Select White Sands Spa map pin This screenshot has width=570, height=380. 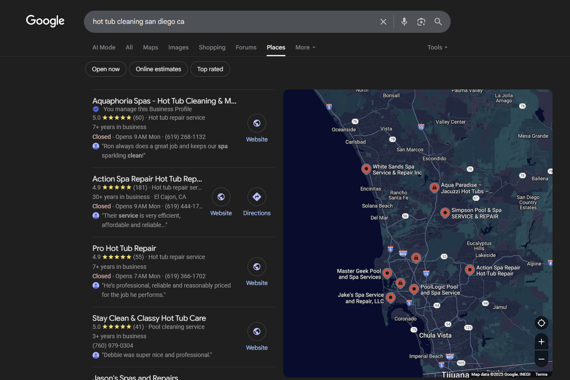pyautogui.click(x=366, y=169)
